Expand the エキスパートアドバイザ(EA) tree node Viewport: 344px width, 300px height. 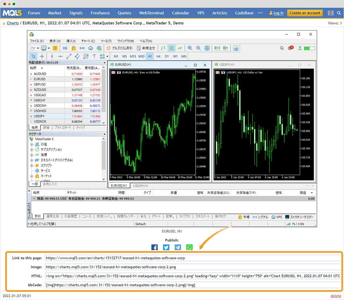click(x=31, y=160)
